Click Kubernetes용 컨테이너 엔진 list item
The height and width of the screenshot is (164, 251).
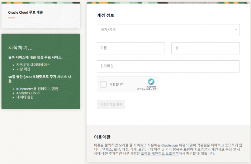(x=37, y=89)
